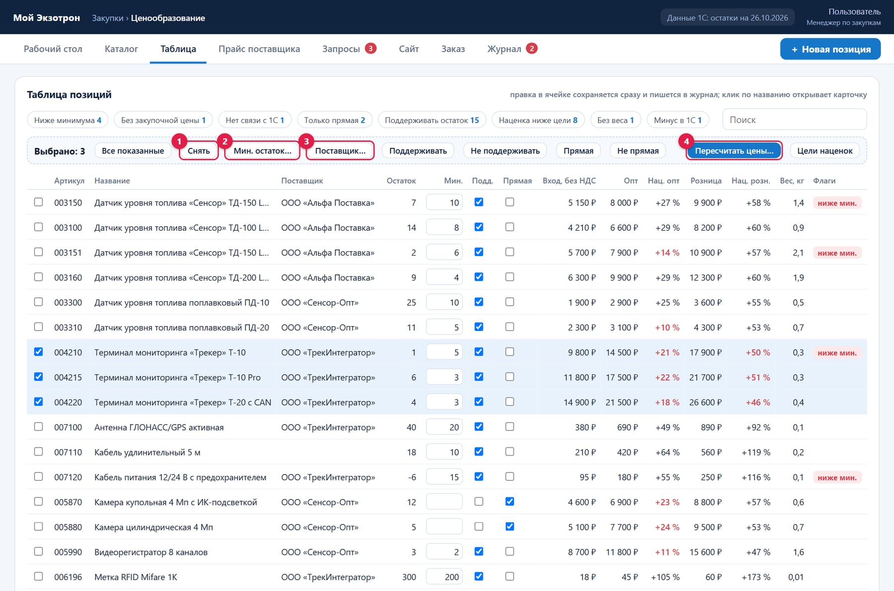Open the Заказ tab
This screenshot has height=591, width=894.
point(453,49)
